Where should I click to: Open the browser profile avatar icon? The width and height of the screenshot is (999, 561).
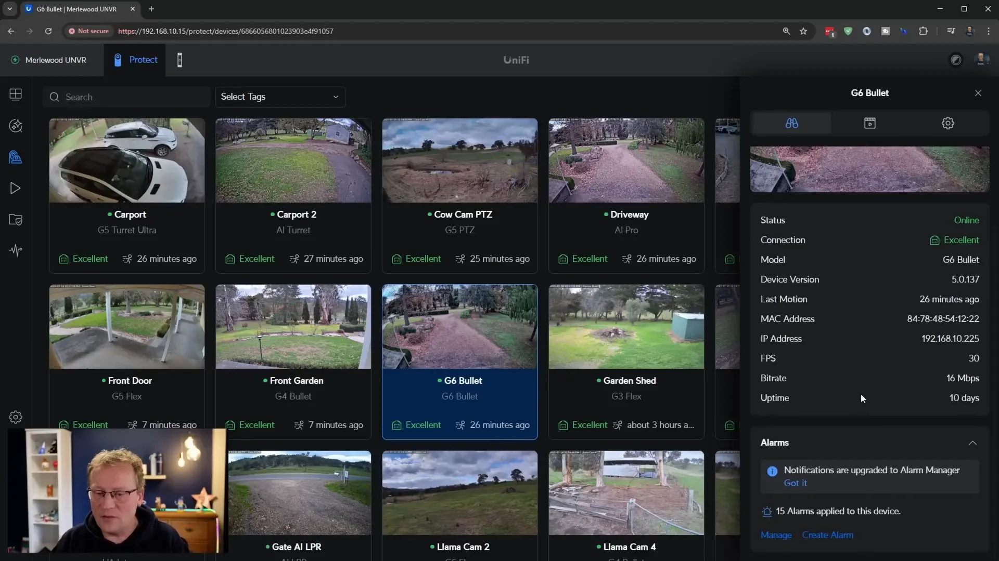[970, 31]
